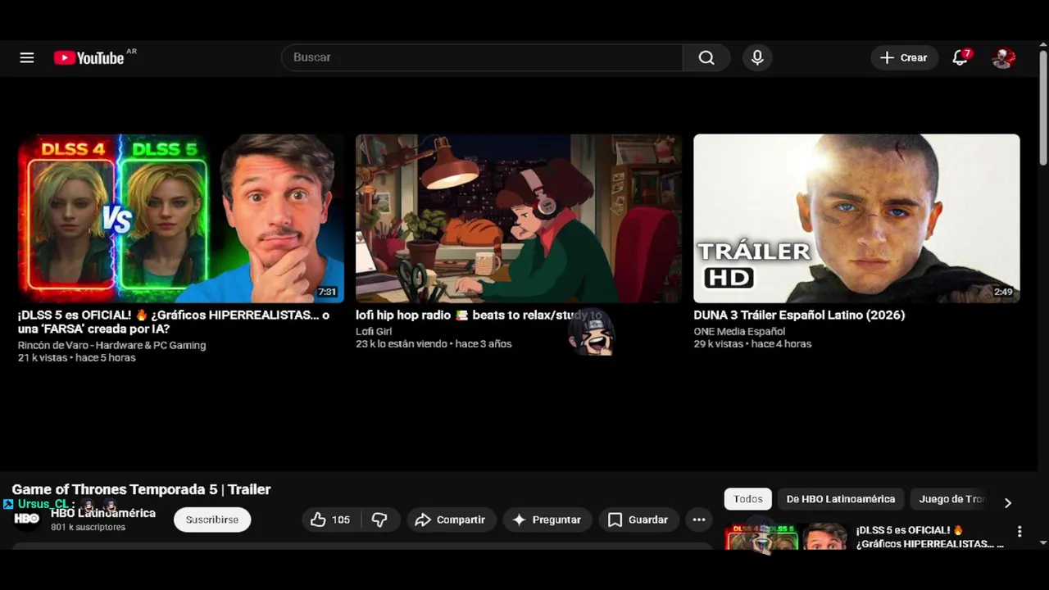Viewport: 1049px width, 590px height.
Task: Dislike the video with thumbs down
Action: 379,520
